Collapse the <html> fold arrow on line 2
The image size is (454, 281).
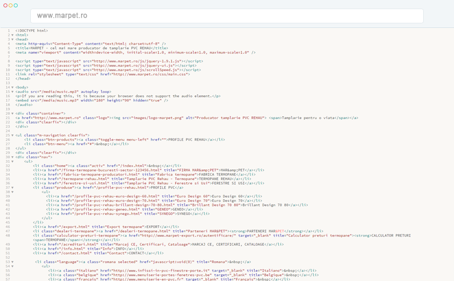[13, 35]
